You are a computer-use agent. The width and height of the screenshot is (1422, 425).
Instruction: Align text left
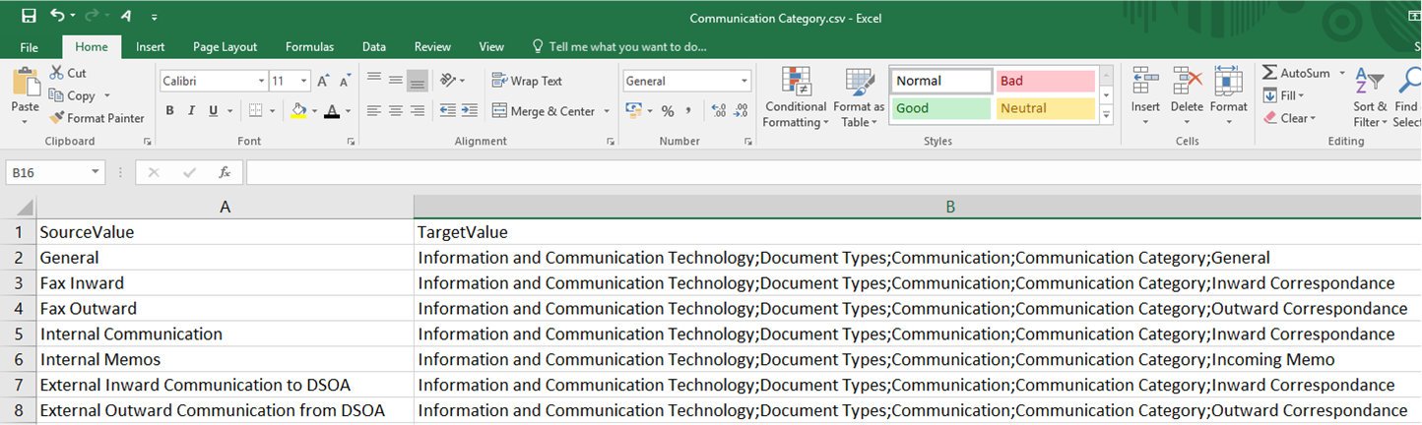click(374, 110)
